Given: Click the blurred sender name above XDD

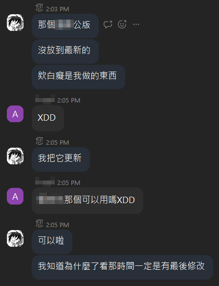Looking at the screenshot, I should [x=45, y=100].
